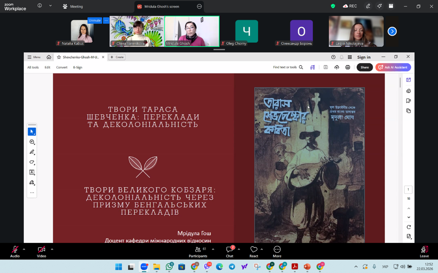The image size is (438, 273).
Task: Select the Mridula Ghosh's screen tab
Action: [x=162, y=6]
